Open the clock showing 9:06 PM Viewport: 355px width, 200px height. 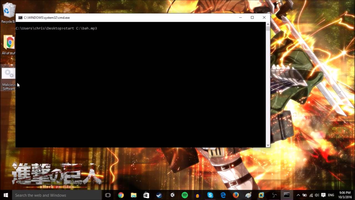(345, 195)
